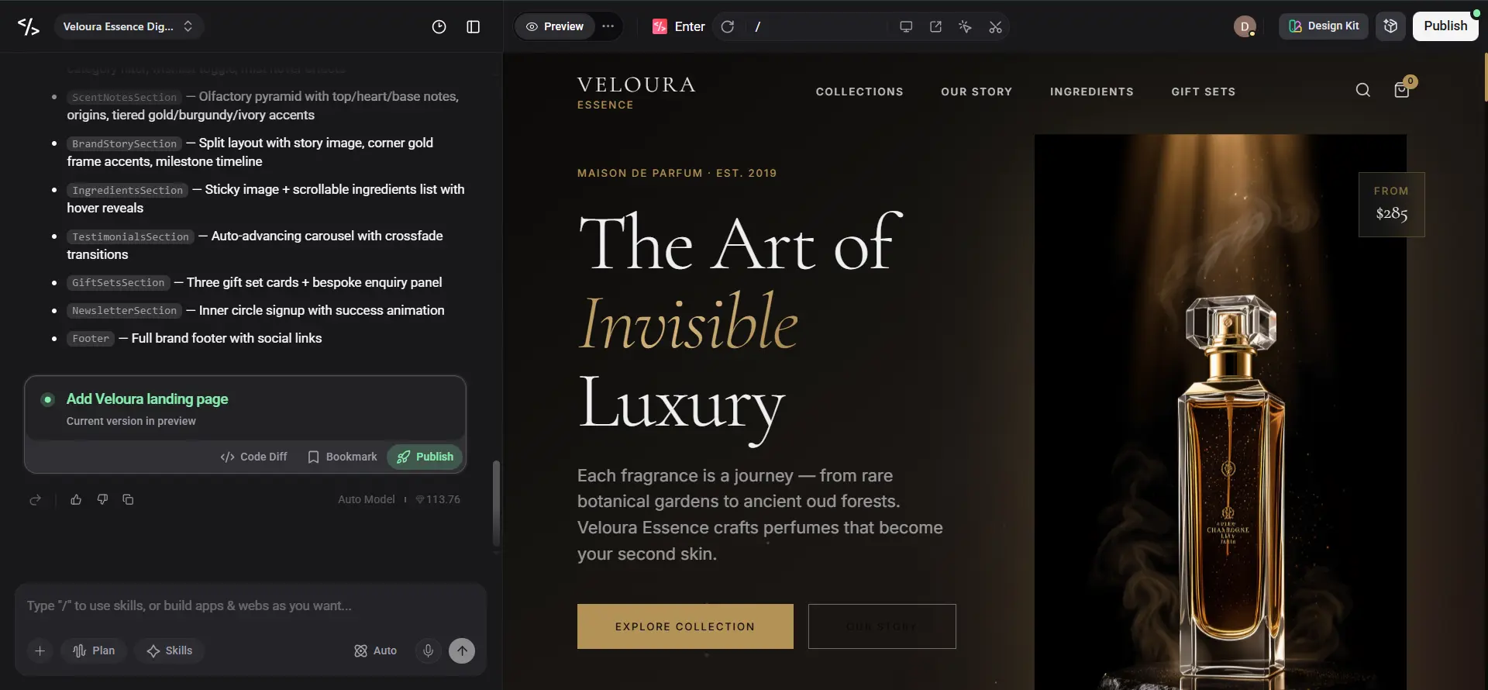This screenshot has width=1488, height=690.
Task: Bookmark the Add Veloura landing page version
Action: point(342,457)
